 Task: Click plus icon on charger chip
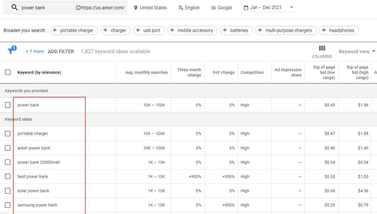click(x=105, y=30)
